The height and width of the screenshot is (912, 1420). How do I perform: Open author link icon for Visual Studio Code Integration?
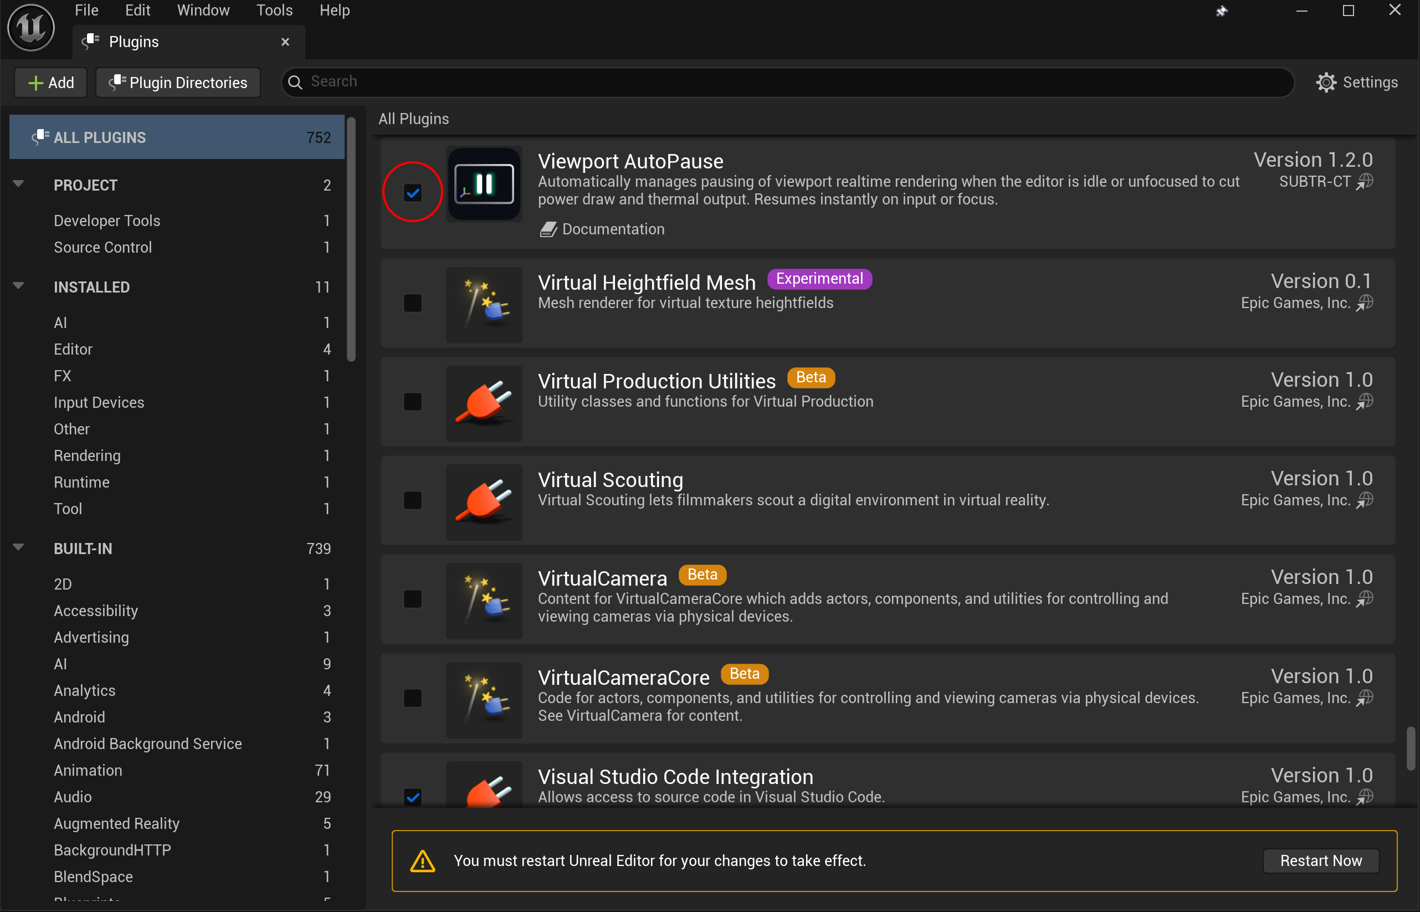coord(1365,797)
